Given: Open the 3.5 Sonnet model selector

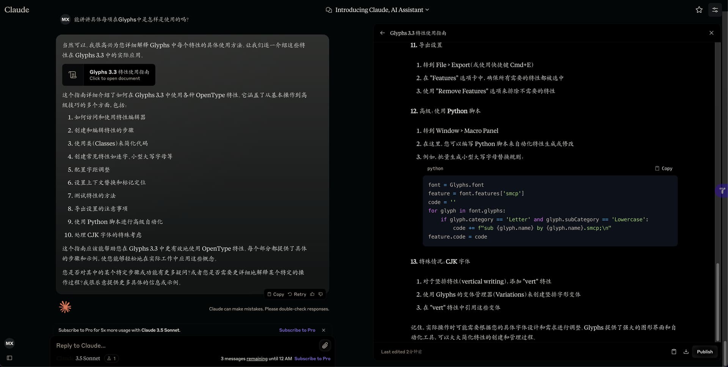Looking at the screenshot, I should pyautogui.click(x=88, y=358).
